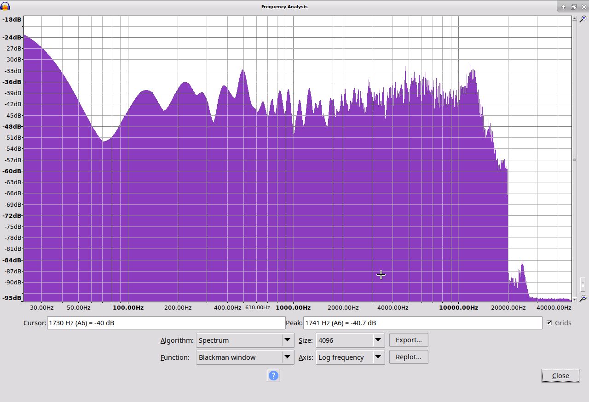This screenshot has width=589, height=402.
Task: Click the zoom-out magnifier icon
Action: 583,298
